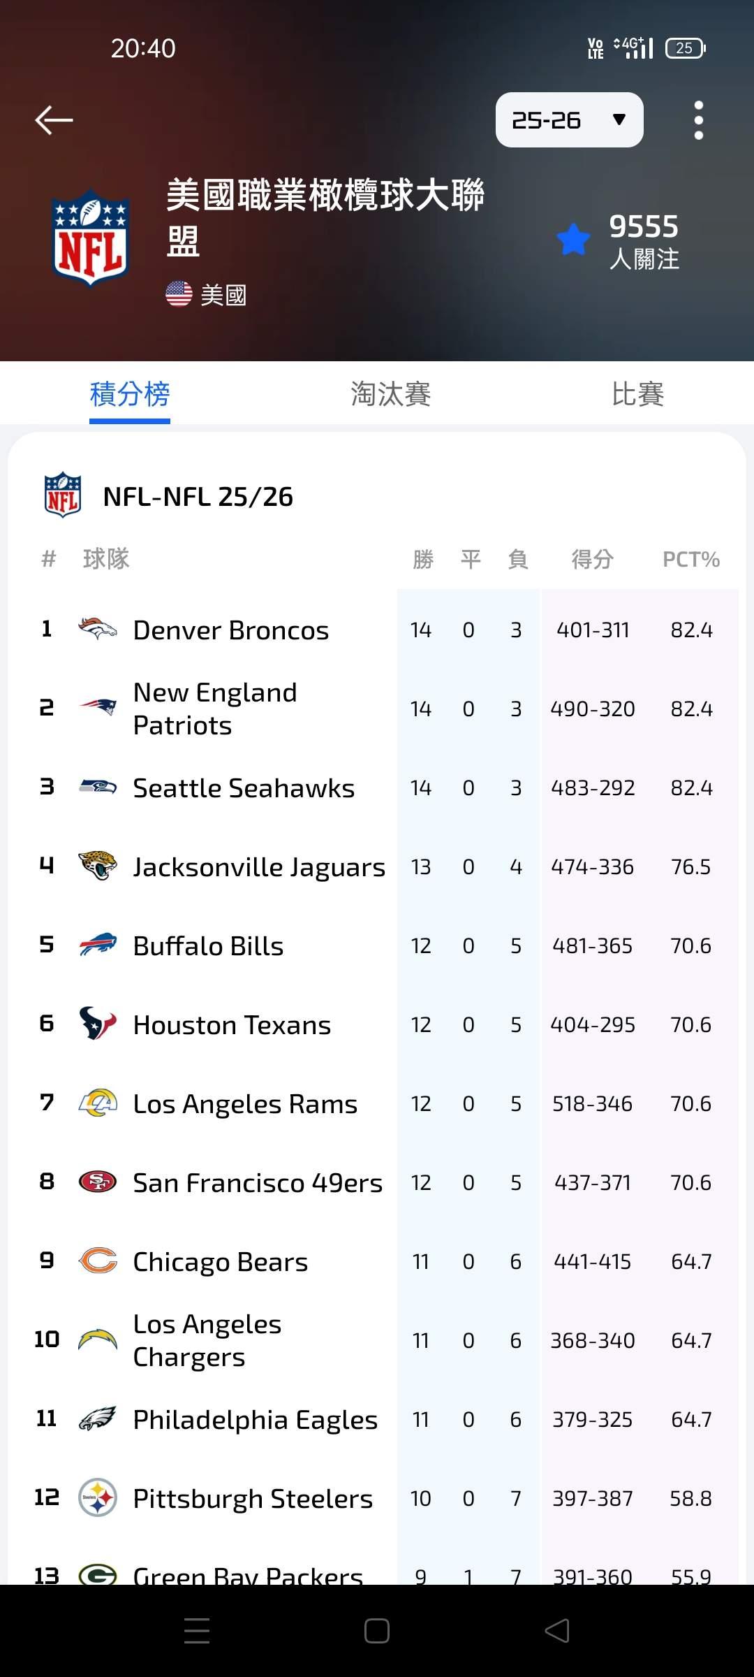Image resolution: width=754 pixels, height=1677 pixels.
Task: Tap the Seattle Seahawks logo icon
Action: click(98, 787)
